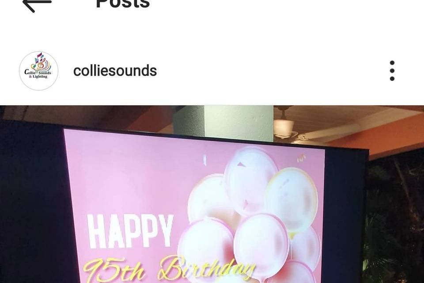Open the Collie Sounds & Lighting profile picture
The height and width of the screenshot is (283, 424).
click(39, 71)
